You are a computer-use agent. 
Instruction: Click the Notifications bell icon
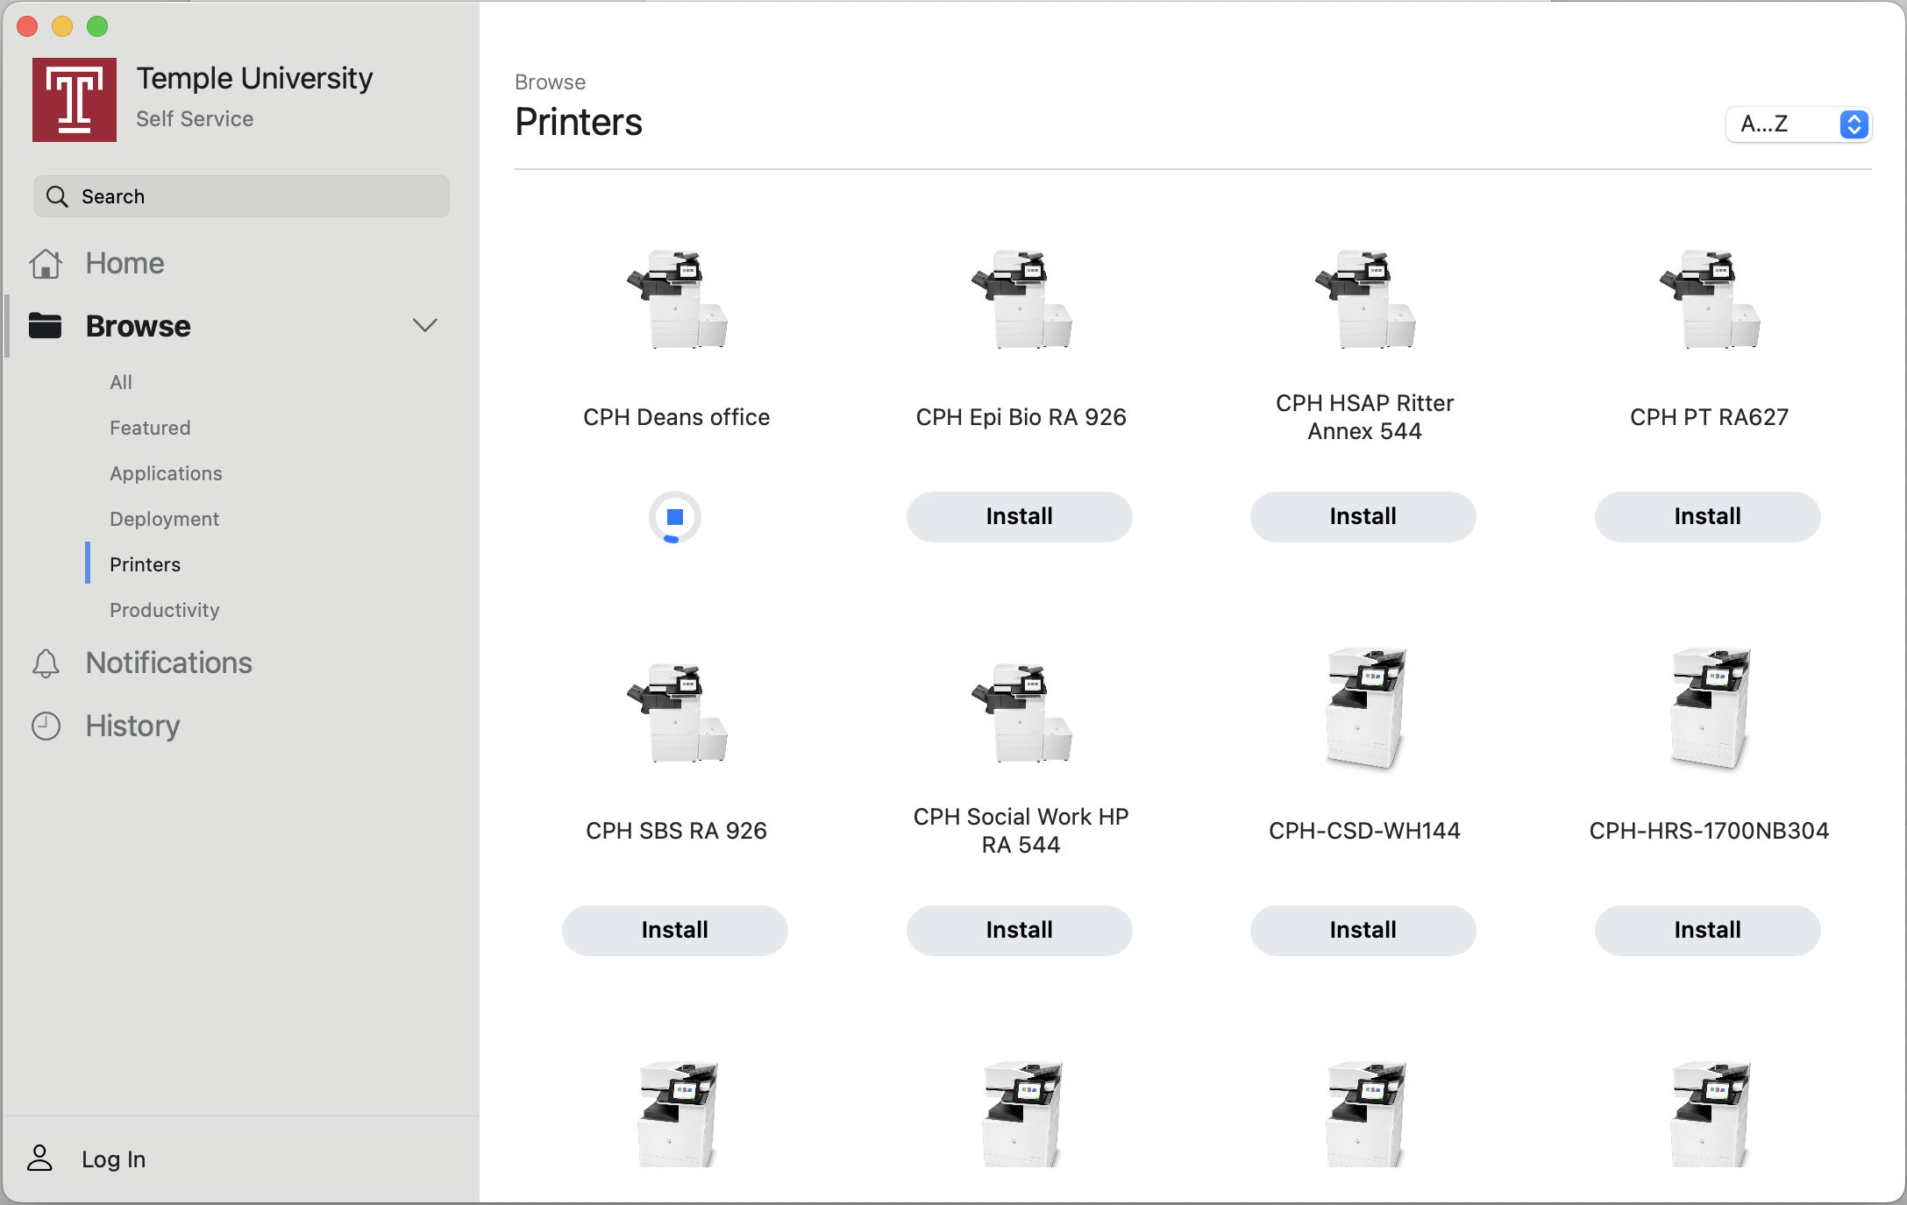[x=46, y=663]
